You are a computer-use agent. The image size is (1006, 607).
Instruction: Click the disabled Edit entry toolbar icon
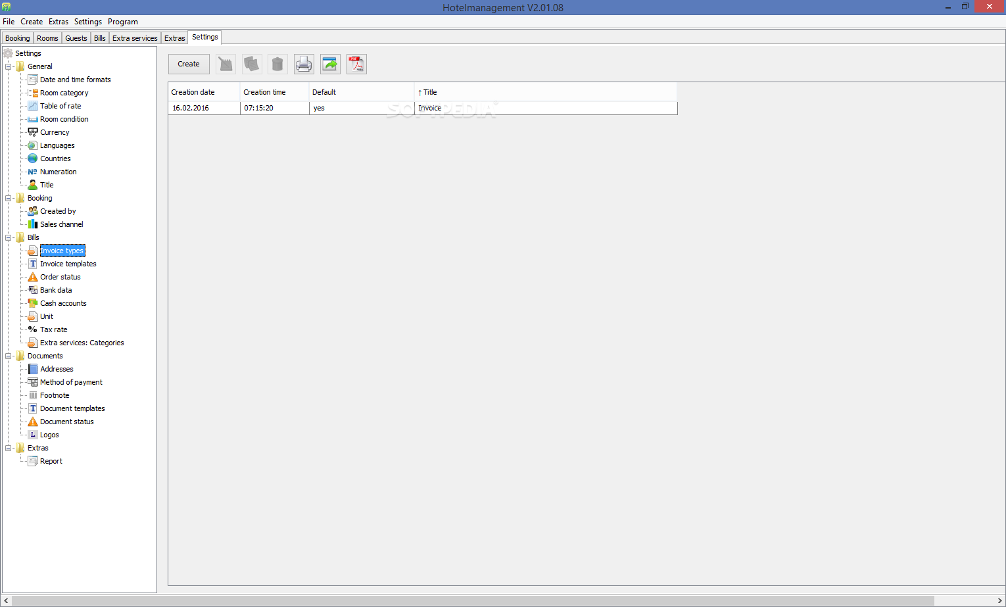[226, 64]
